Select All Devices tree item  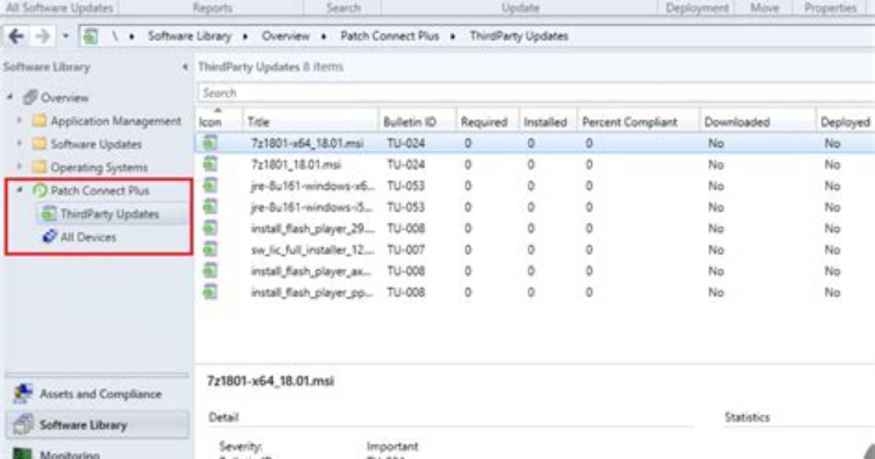[x=89, y=237]
